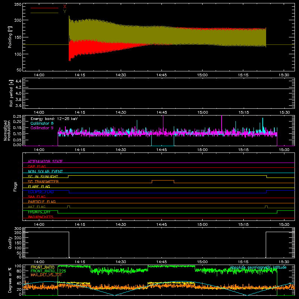Click the orange MAX_DET_VS_TOT legend entry
The width and height of the screenshot is (299, 299).
tap(46, 275)
